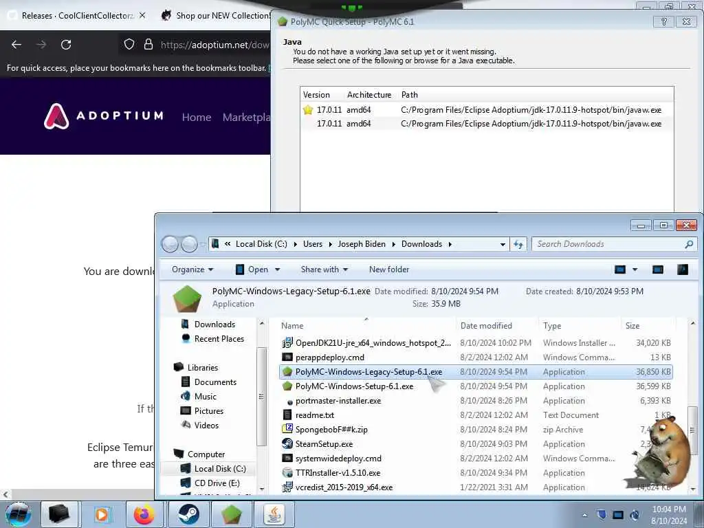The width and height of the screenshot is (704, 528).
Task: Switch to Shop our NEW Collection tab
Action: pos(215,15)
